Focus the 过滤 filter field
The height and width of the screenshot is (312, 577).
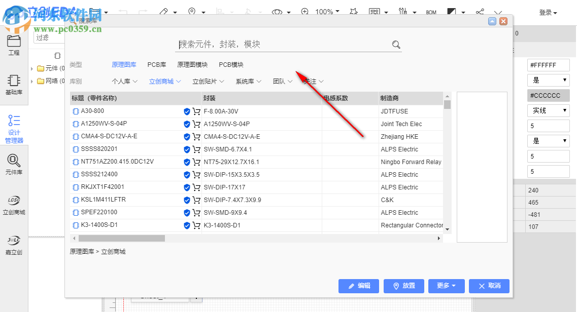(x=49, y=38)
